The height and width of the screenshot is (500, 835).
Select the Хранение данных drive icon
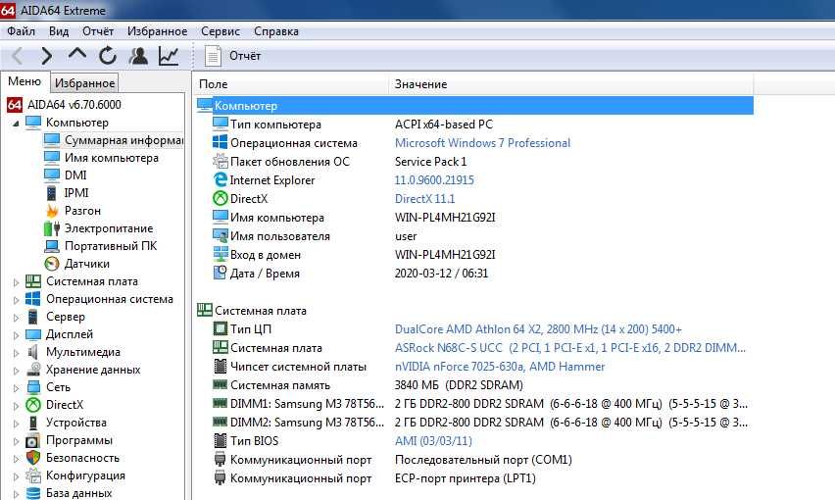(33, 370)
